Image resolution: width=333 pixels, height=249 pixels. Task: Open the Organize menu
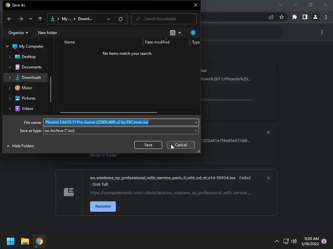pos(18,33)
